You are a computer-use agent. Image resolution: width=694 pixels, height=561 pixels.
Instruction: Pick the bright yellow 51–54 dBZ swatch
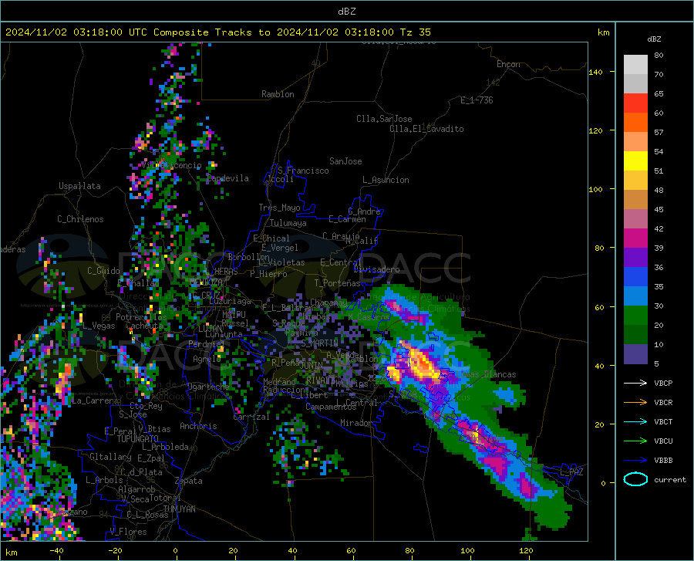click(x=635, y=161)
